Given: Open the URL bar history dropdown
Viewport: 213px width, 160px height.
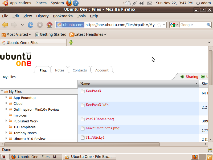Looking at the screenshot, I should (164, 25).
